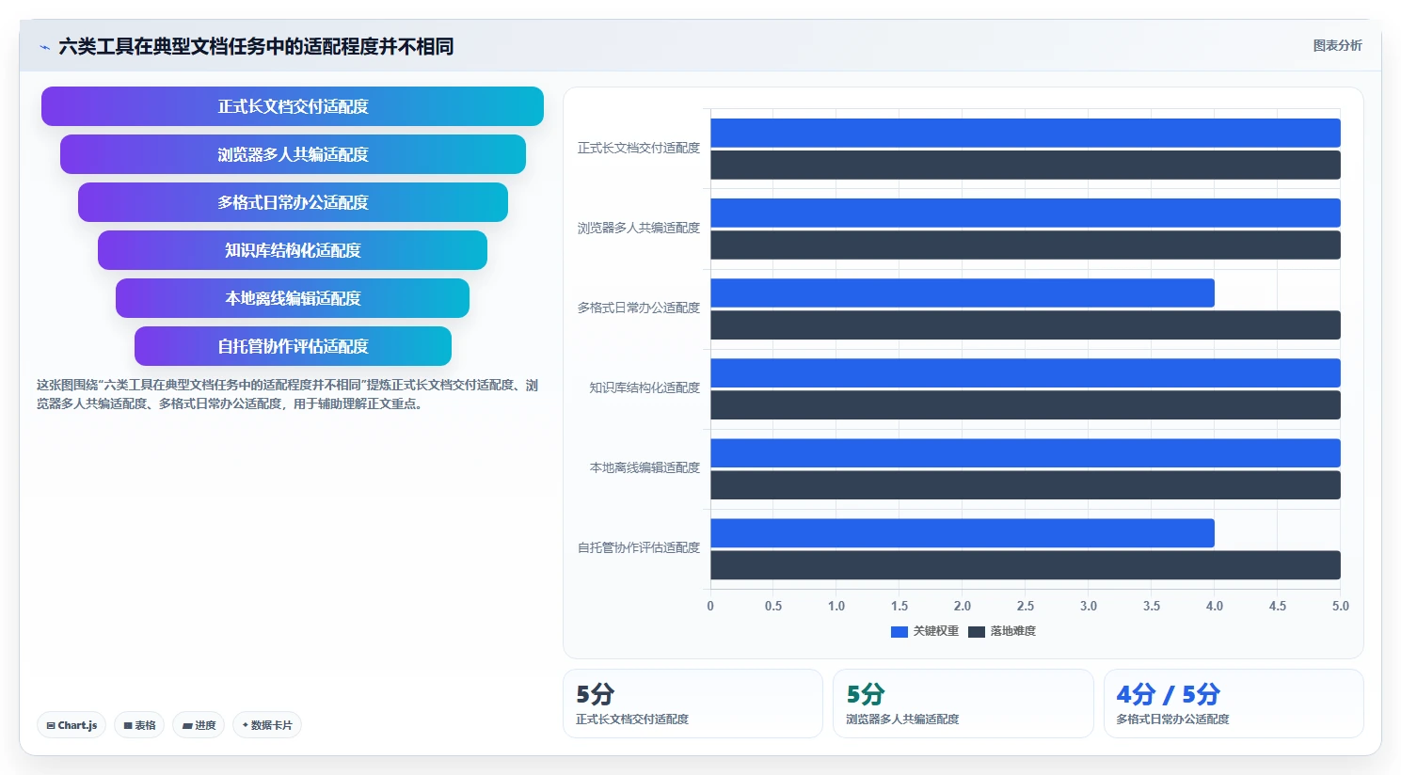Click the 图表分析 label in the header
The width and height of the screenshot is (1401, 775).
(x=1337, y=45)
